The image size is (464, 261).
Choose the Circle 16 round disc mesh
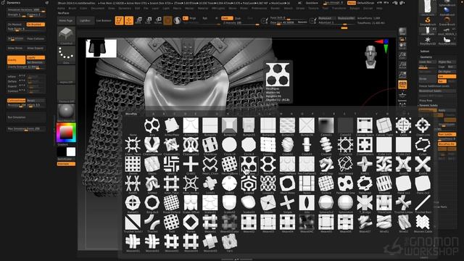tap(229, 145)
